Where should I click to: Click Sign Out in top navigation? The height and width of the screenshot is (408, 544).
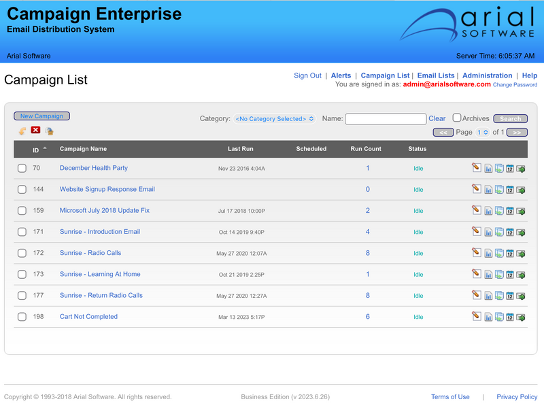pyautogui.click(x=307, y=75)
